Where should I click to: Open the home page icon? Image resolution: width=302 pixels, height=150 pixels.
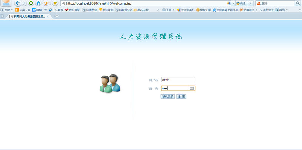point(39,3)
